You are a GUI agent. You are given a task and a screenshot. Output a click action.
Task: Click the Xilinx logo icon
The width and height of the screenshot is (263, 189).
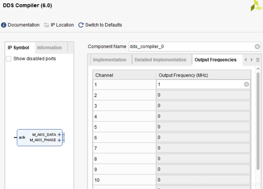pyautogui.click(x=256, y=6)
